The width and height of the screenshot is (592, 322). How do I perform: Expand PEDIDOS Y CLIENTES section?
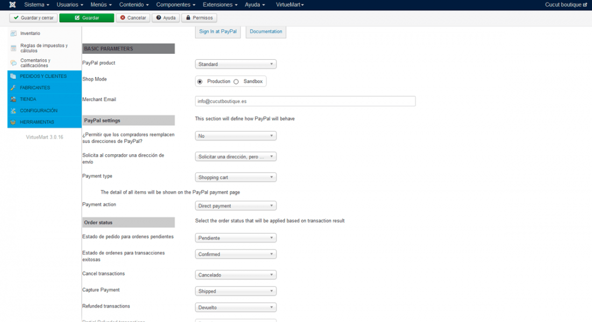(x=45, y=76)
